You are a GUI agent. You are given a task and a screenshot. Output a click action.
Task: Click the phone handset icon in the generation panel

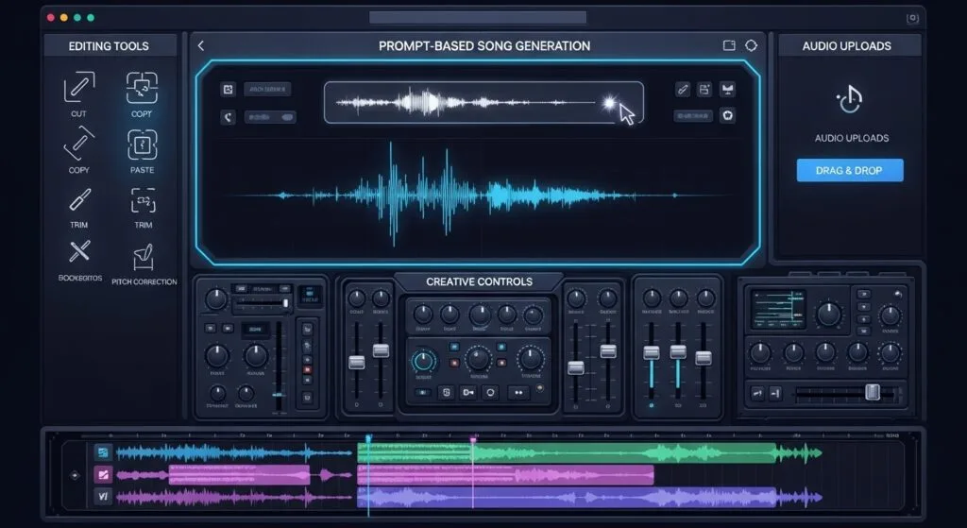[x=229, y=117]
